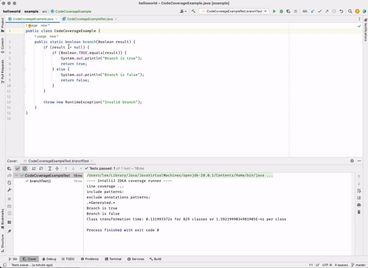The width and height of the screenshot is (368, 268).
Task: Toggle the Show Ignored tests filter
Action: point(25,168)
